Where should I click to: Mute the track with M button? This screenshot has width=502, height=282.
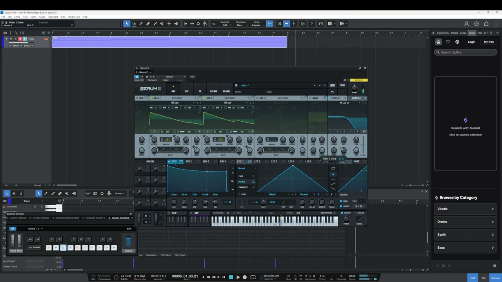coord(11,39)
